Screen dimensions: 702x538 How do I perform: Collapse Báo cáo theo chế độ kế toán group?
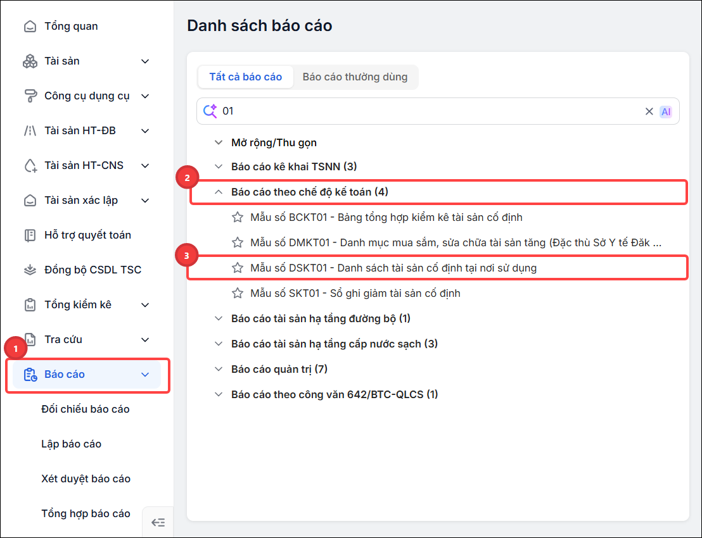pos(219,192)
